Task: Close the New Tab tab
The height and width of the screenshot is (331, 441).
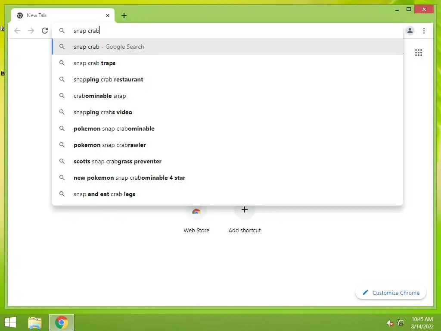Action: tap(107, 16)
